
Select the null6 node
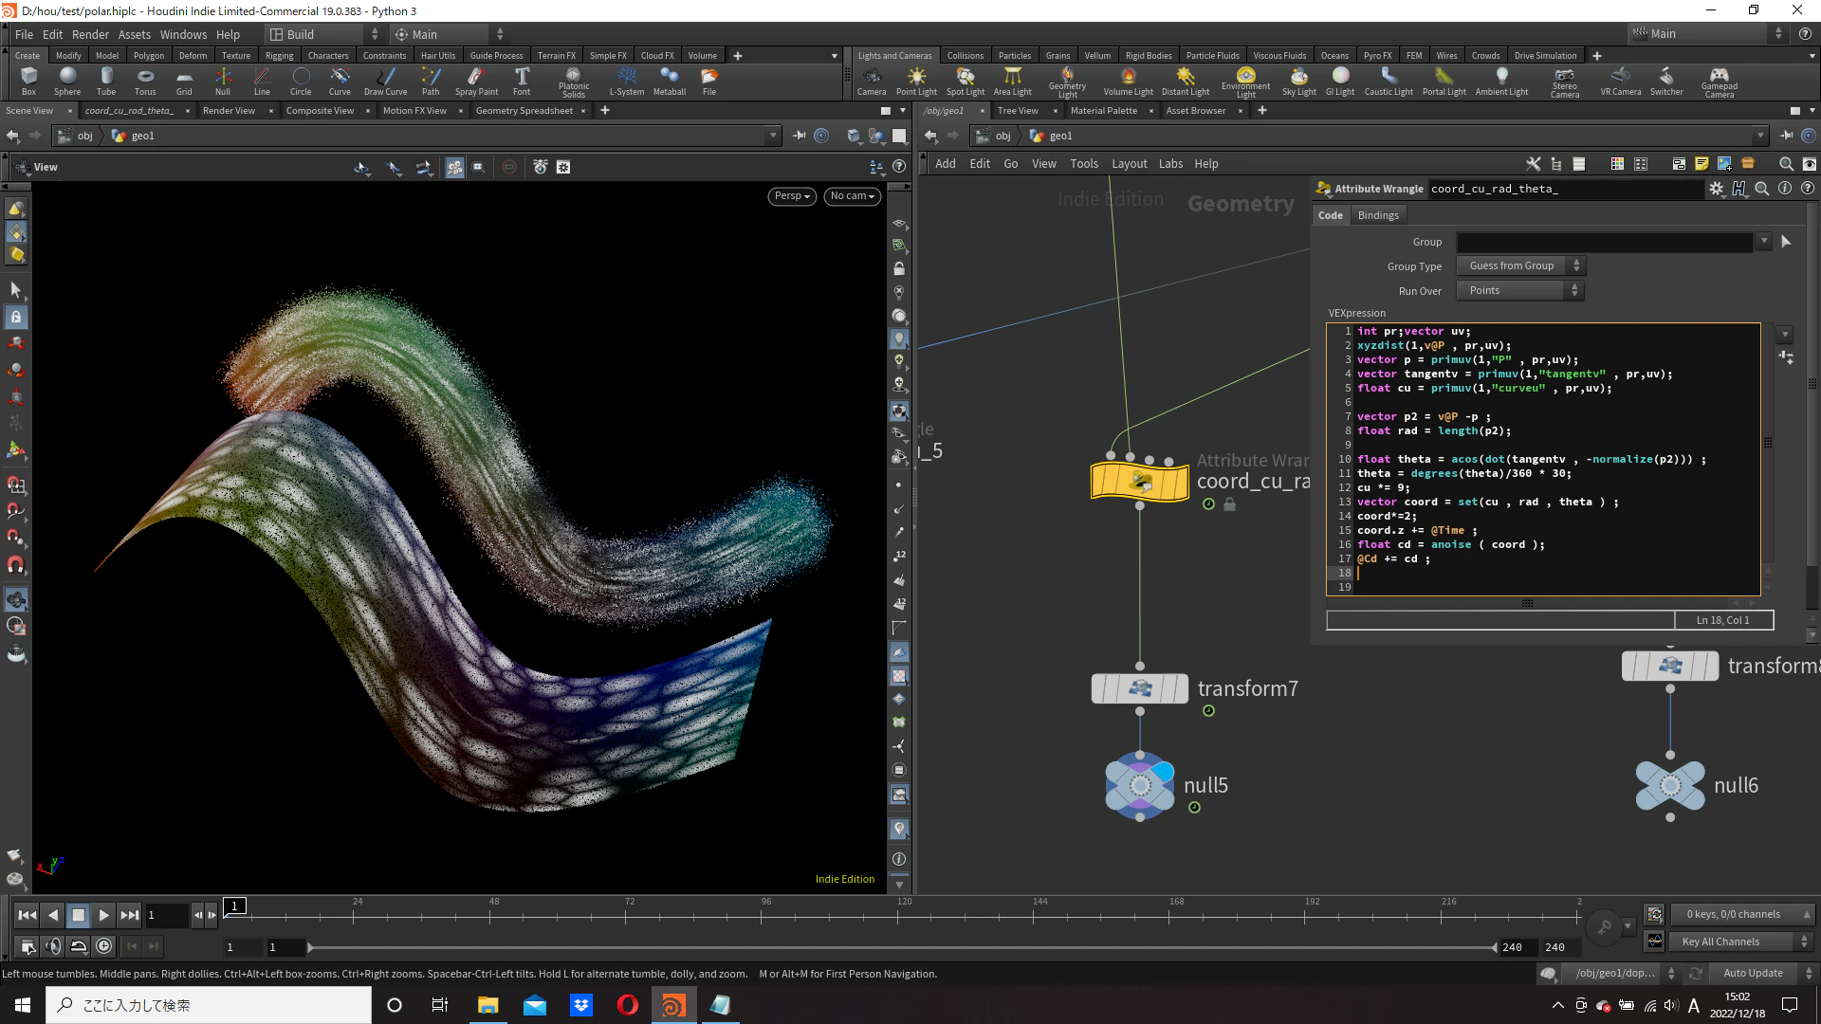[1670, 785]
